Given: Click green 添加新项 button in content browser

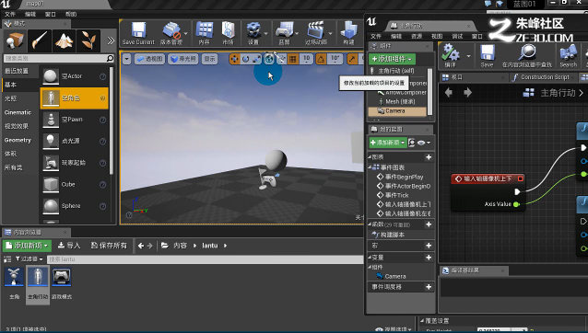Looking at the screenshot, I should [27, 246].
